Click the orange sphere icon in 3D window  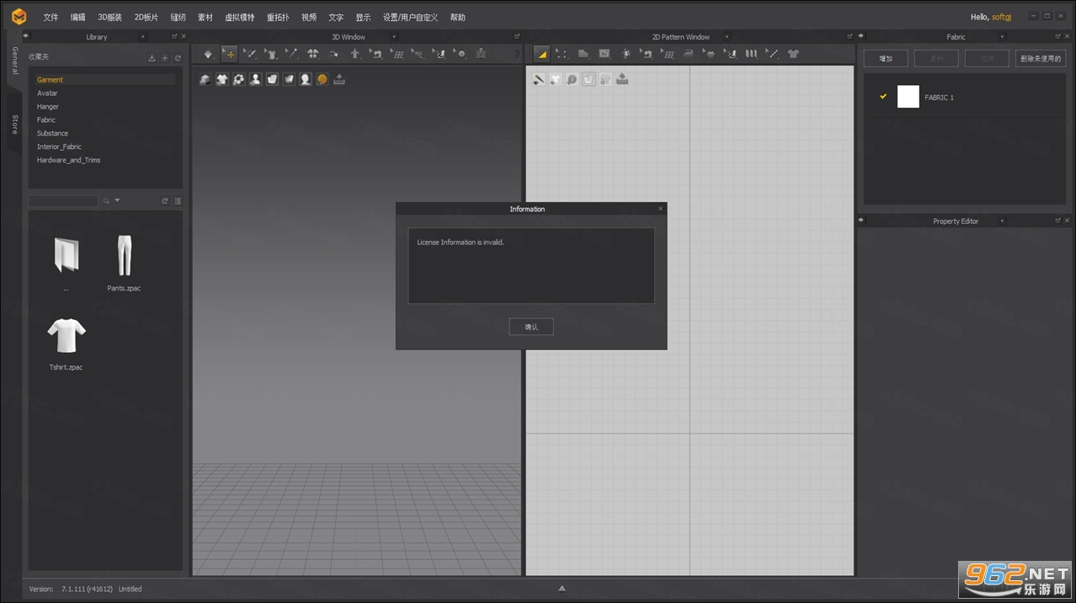coord(322,79)
